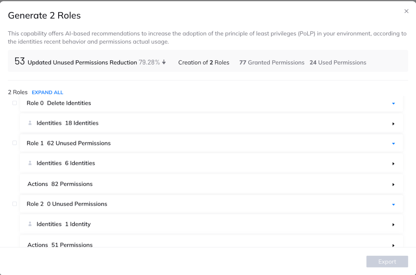Tick the Role 0 checkbox
The width and height of the screenshot is (416, 275).
[x=15, y=103]
